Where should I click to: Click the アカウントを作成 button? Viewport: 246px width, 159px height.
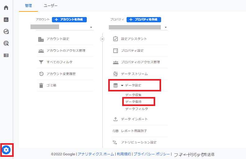click(x=69, y=20)
